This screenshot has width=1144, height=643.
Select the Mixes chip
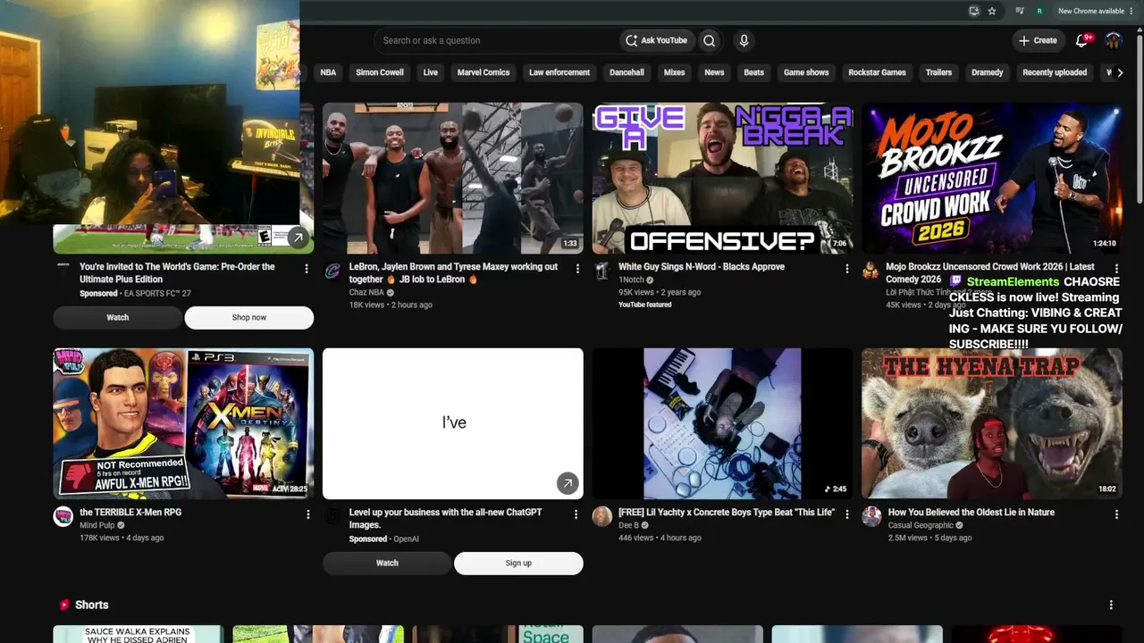coord(674,72)
